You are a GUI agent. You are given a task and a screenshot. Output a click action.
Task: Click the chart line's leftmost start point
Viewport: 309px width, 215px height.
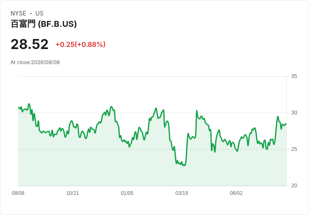tap(18, 107)
